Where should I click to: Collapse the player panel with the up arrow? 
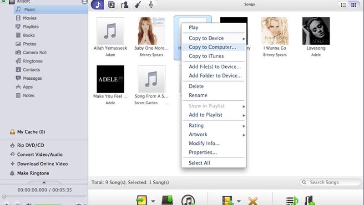coord(44,183)
